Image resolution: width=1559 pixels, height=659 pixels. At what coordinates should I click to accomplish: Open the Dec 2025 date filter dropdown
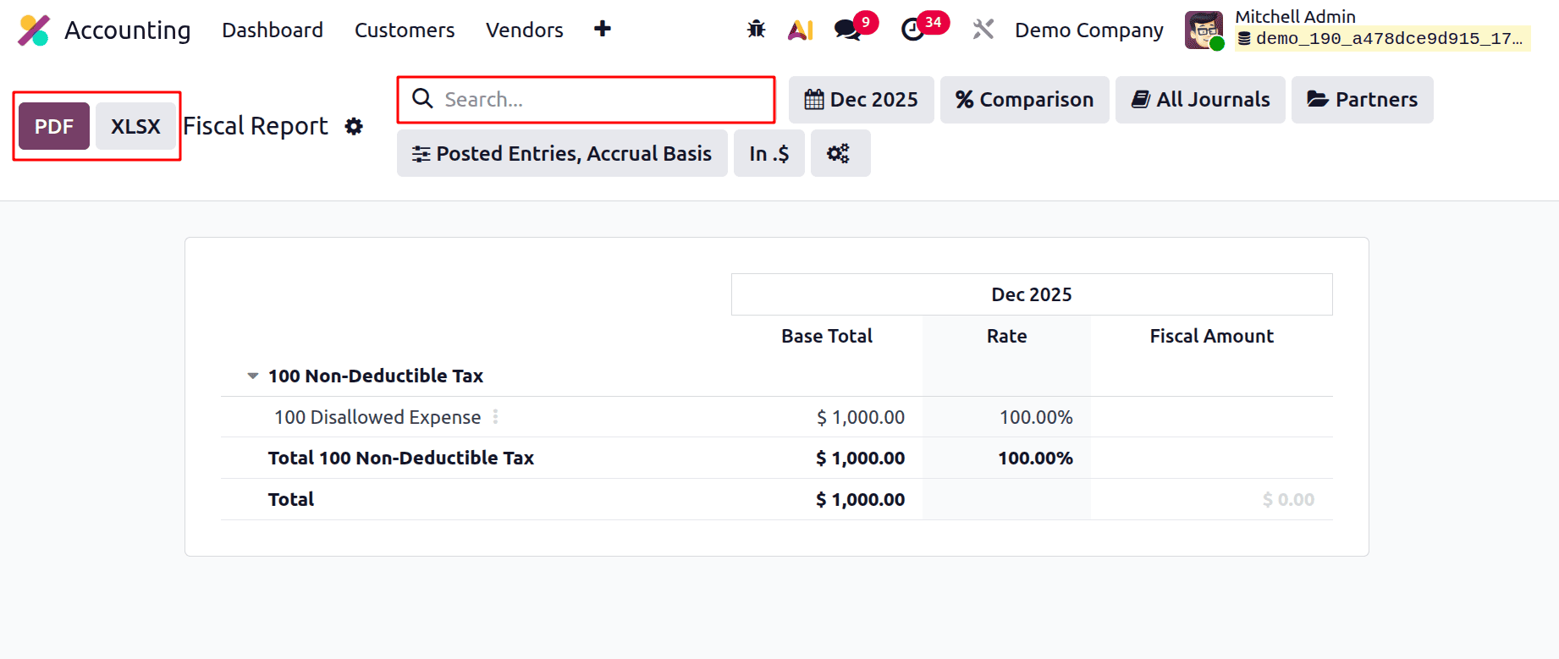pyautogui.click(x=862, y=100)
